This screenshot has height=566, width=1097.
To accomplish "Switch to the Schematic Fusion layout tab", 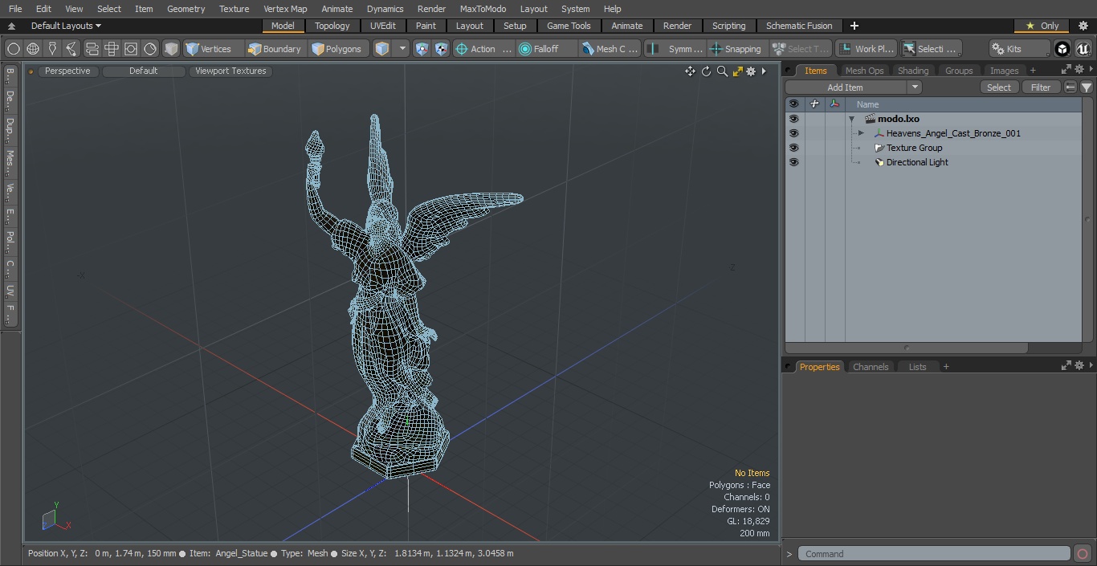I will click(799, 26).
